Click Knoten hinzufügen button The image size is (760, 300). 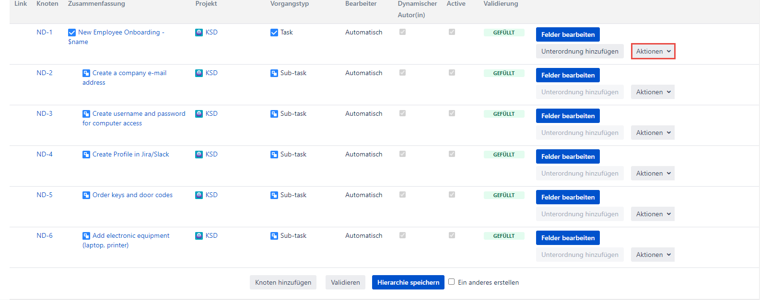[283, 282]
